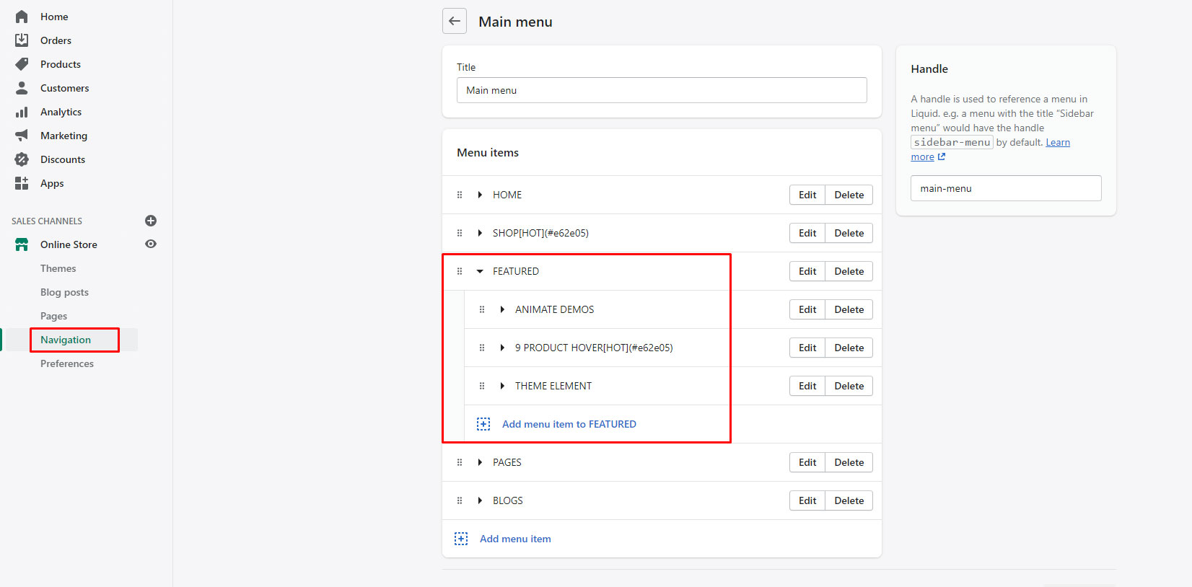View online store via eye icon
This screenshot has width=1192, height=587.
[151, 244]
